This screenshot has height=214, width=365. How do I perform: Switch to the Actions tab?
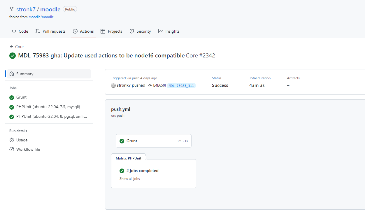[83, 31]
